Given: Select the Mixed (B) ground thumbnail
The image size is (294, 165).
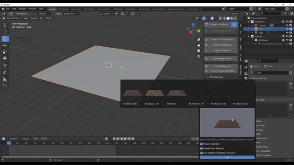Looking at the screenshot, I should click(176, 93).
